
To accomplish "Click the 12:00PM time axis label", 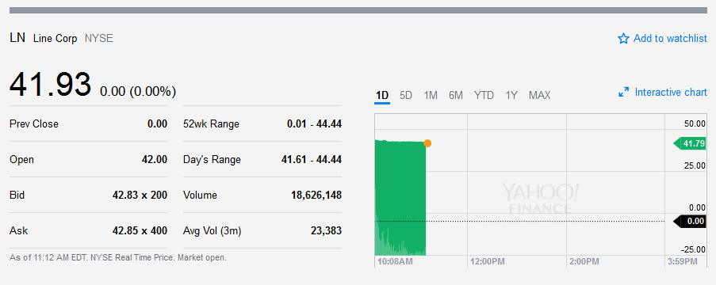I will pyautogui.click(x=487, y=262).
